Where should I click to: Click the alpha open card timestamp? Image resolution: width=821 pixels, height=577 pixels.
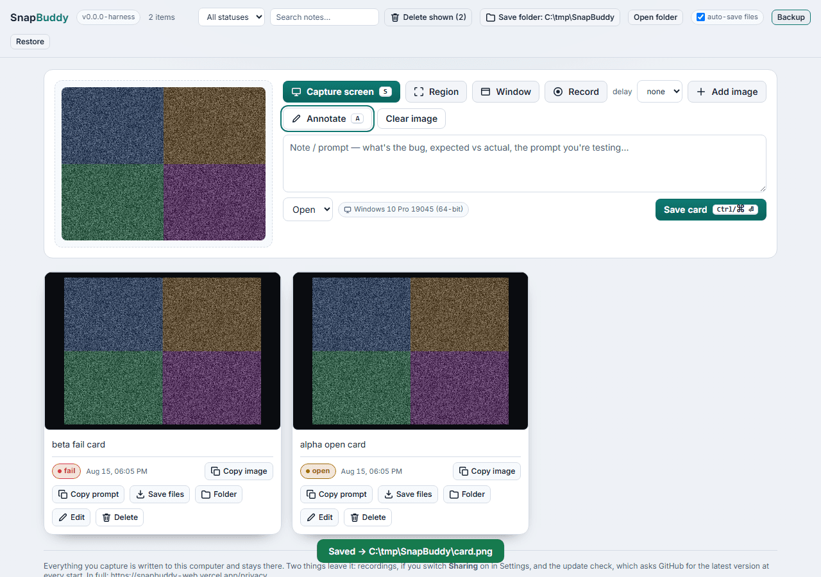[371, 471]
